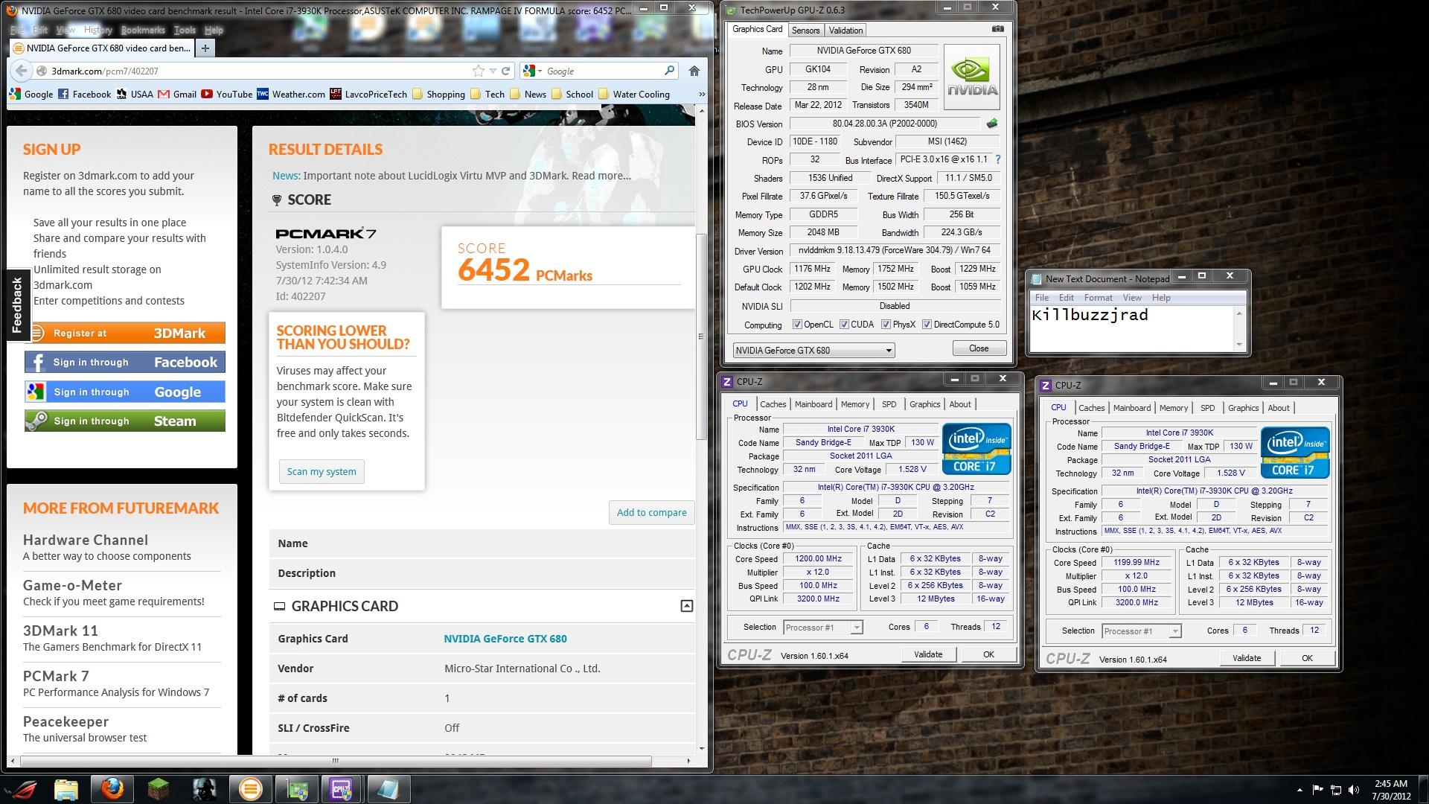Toggle OpenCL checkbox in GPU-Z
1429x804 pixels.
pyautogui.click(x=797, y=325)
